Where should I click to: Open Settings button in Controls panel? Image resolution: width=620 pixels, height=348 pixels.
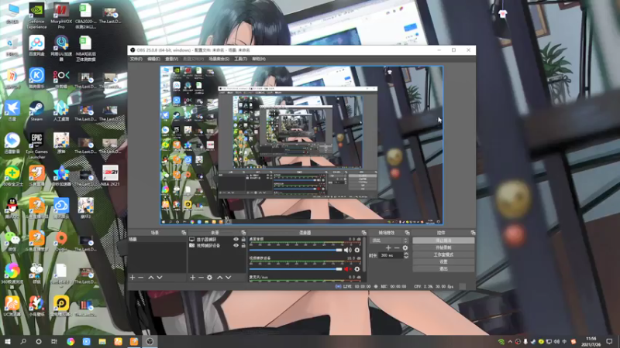click(x=443, y=261)
